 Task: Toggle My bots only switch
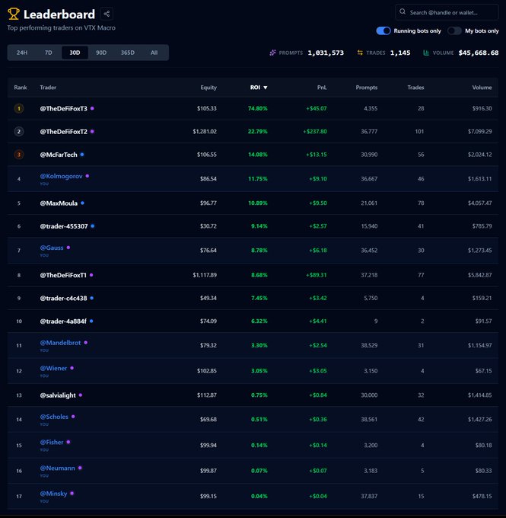tap(454, 30)
